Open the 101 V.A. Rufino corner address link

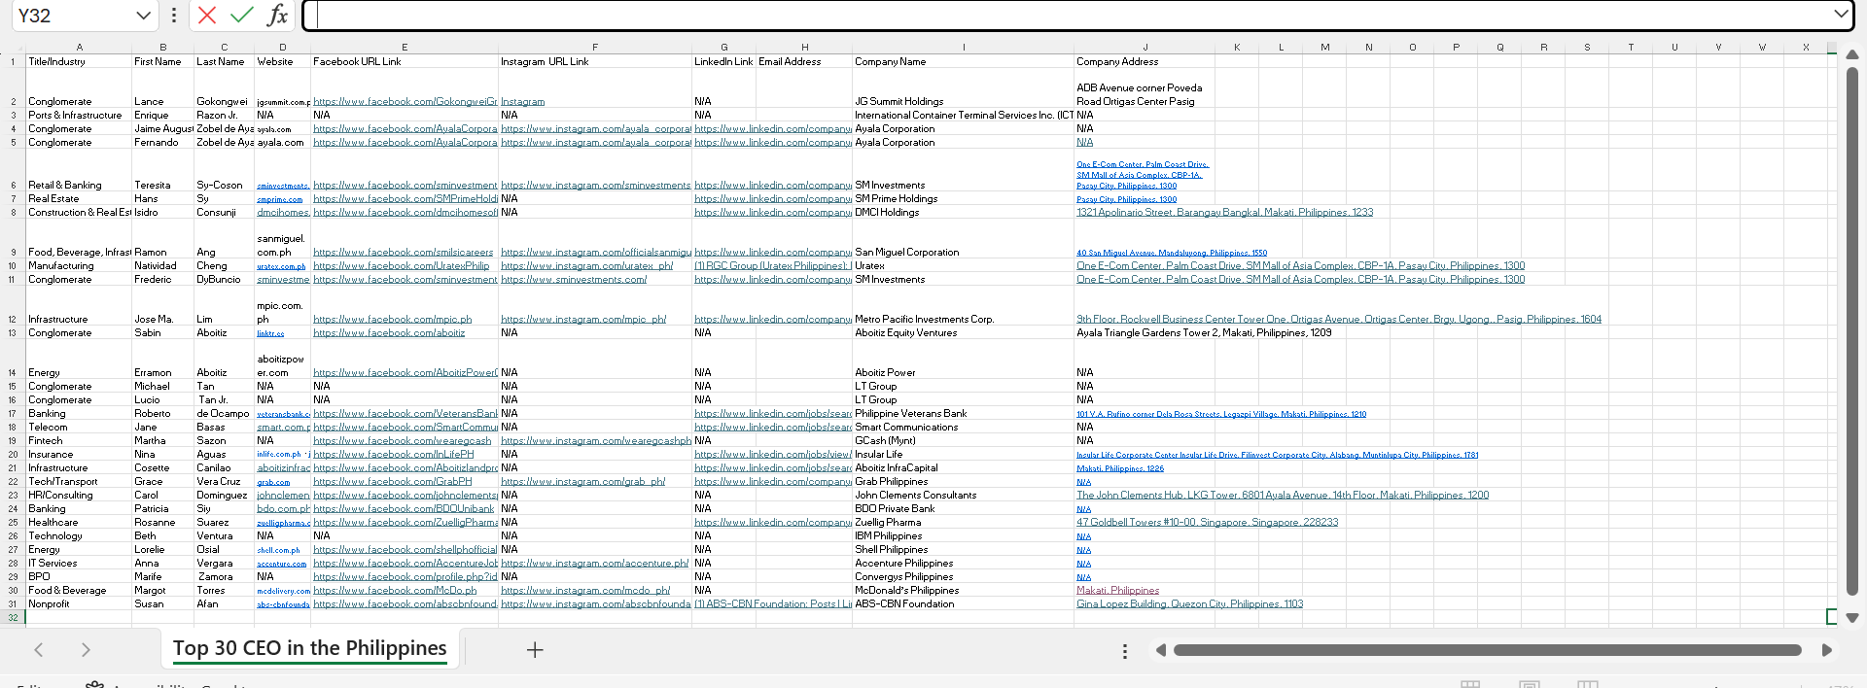pyautogui.click(x=1220, y=414)
